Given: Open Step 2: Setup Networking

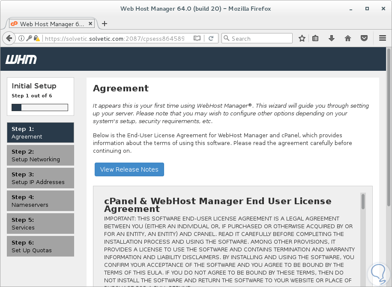Looking at the screenshot, I should (x=41, y=155).
